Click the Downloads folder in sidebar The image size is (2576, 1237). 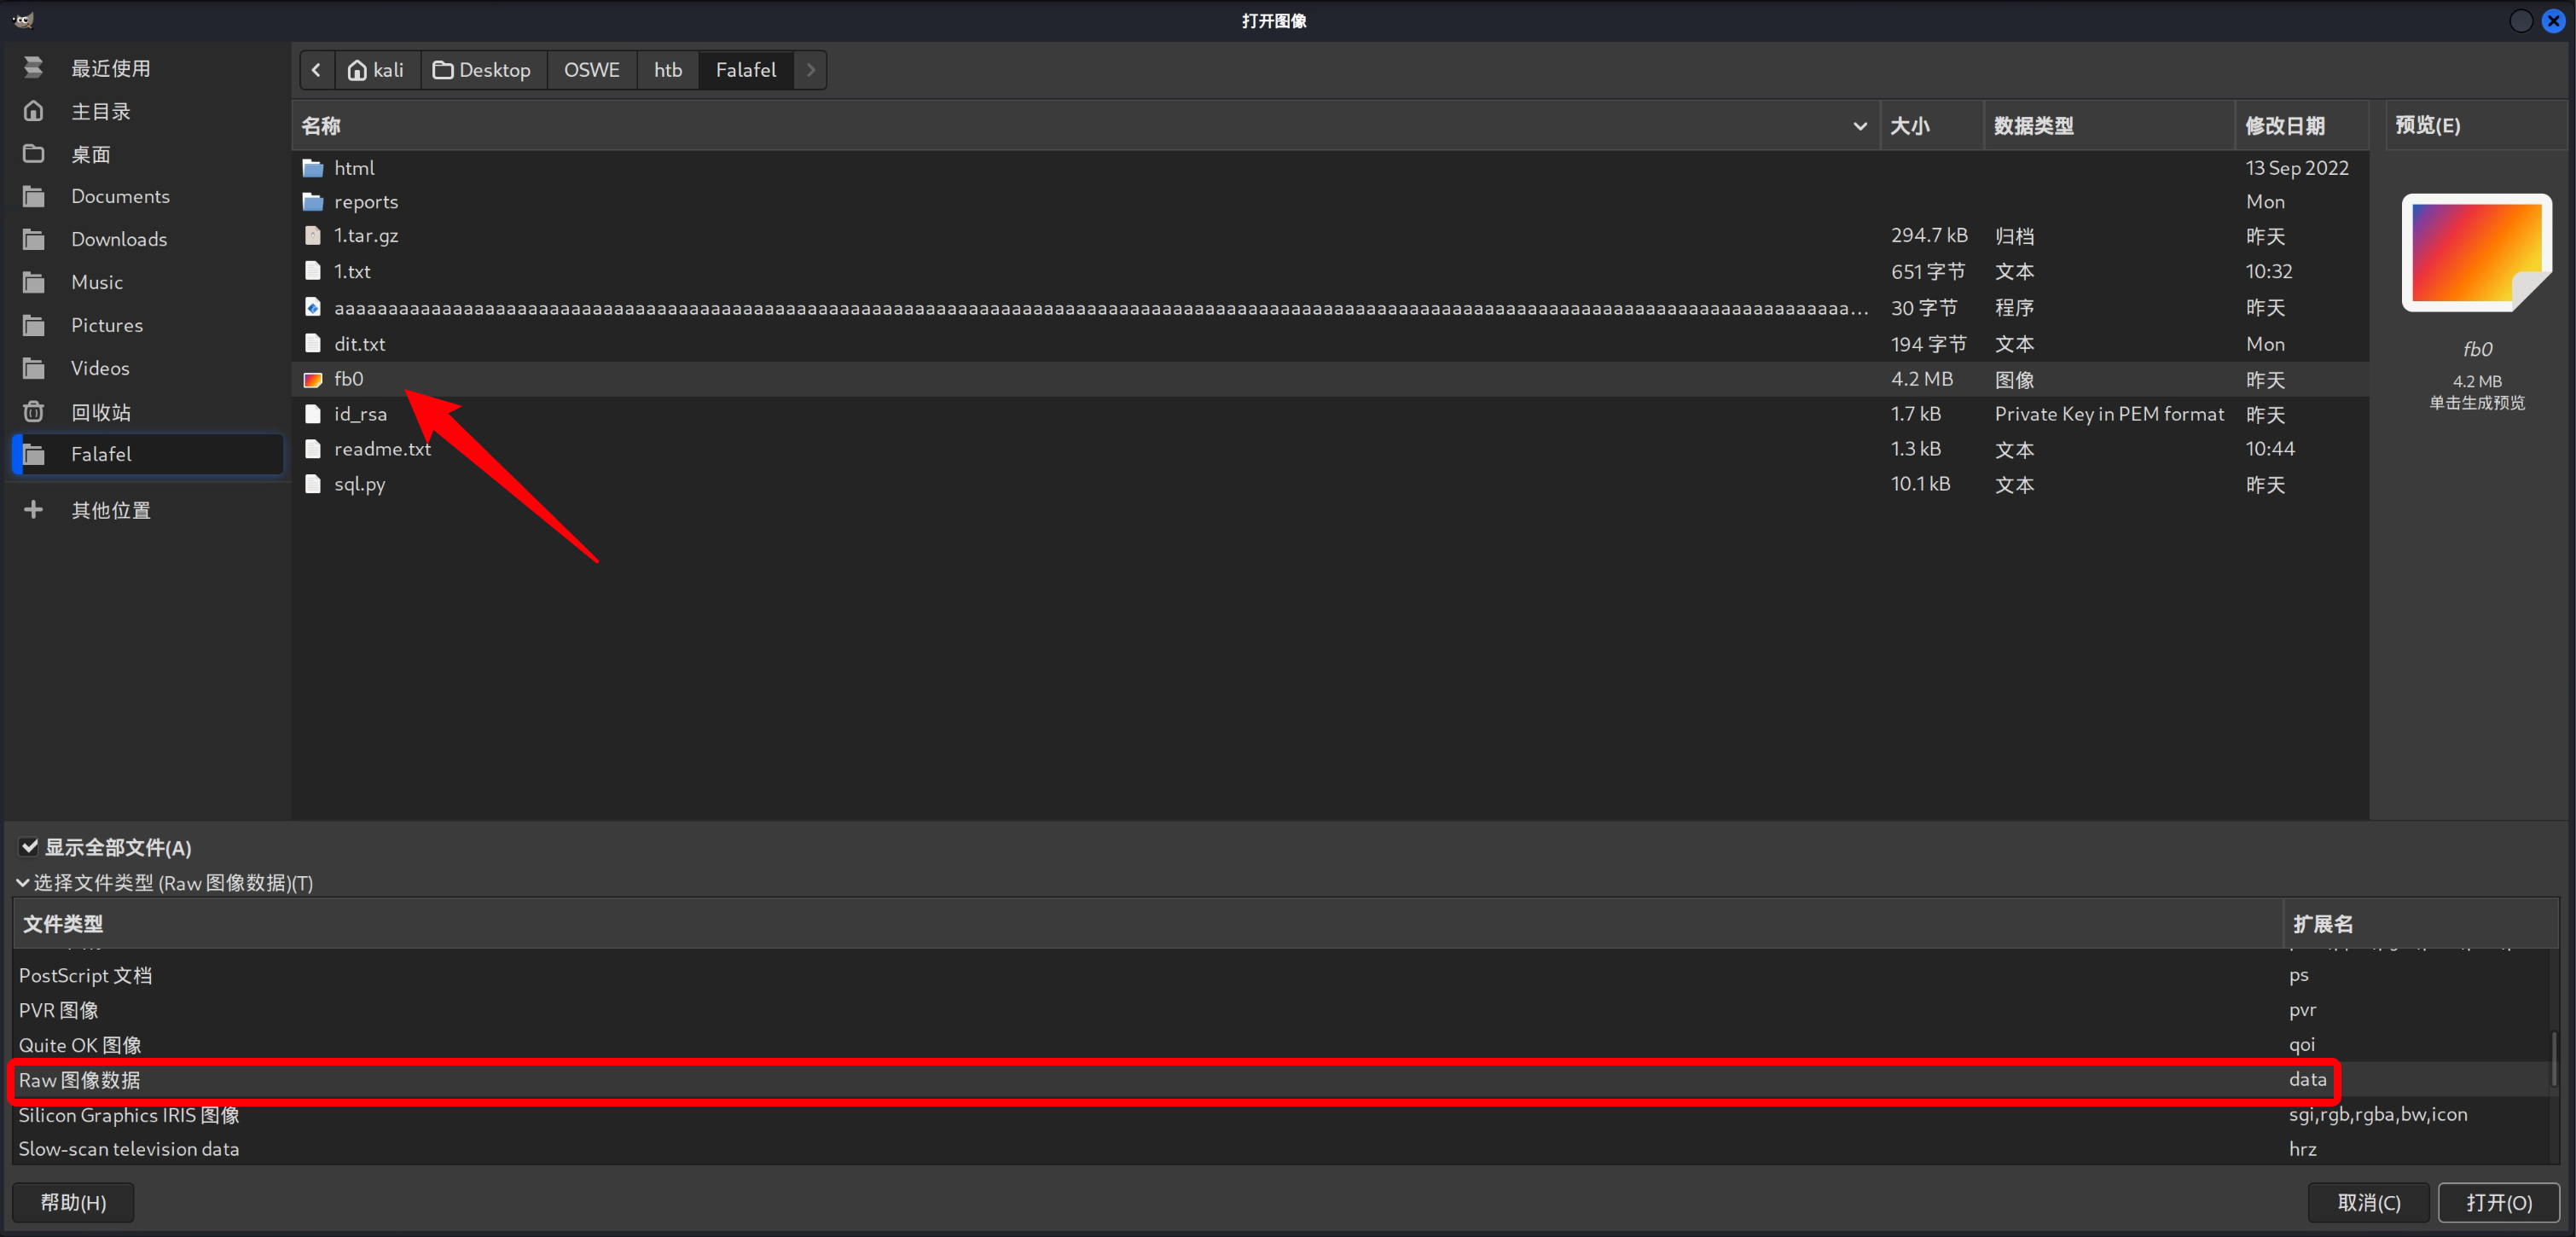pyautogui.click(x=118, y=239)
